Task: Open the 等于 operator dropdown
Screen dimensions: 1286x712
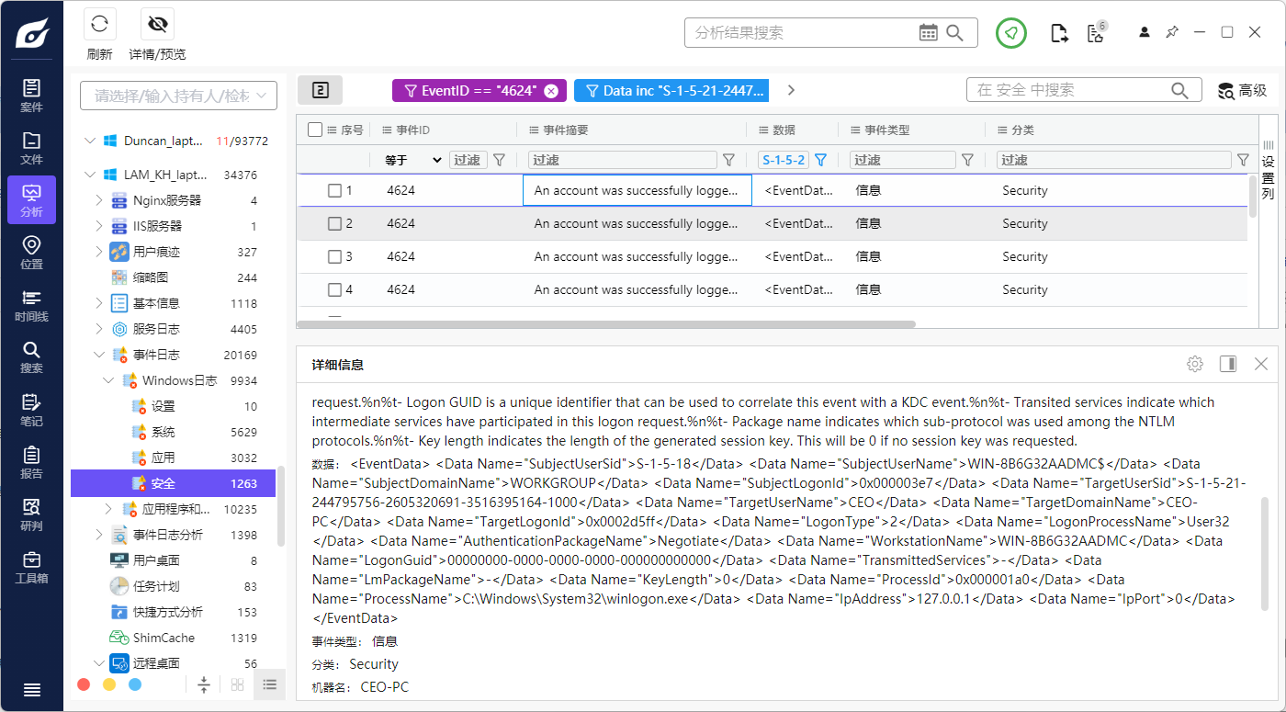Action: click(412, 160)
